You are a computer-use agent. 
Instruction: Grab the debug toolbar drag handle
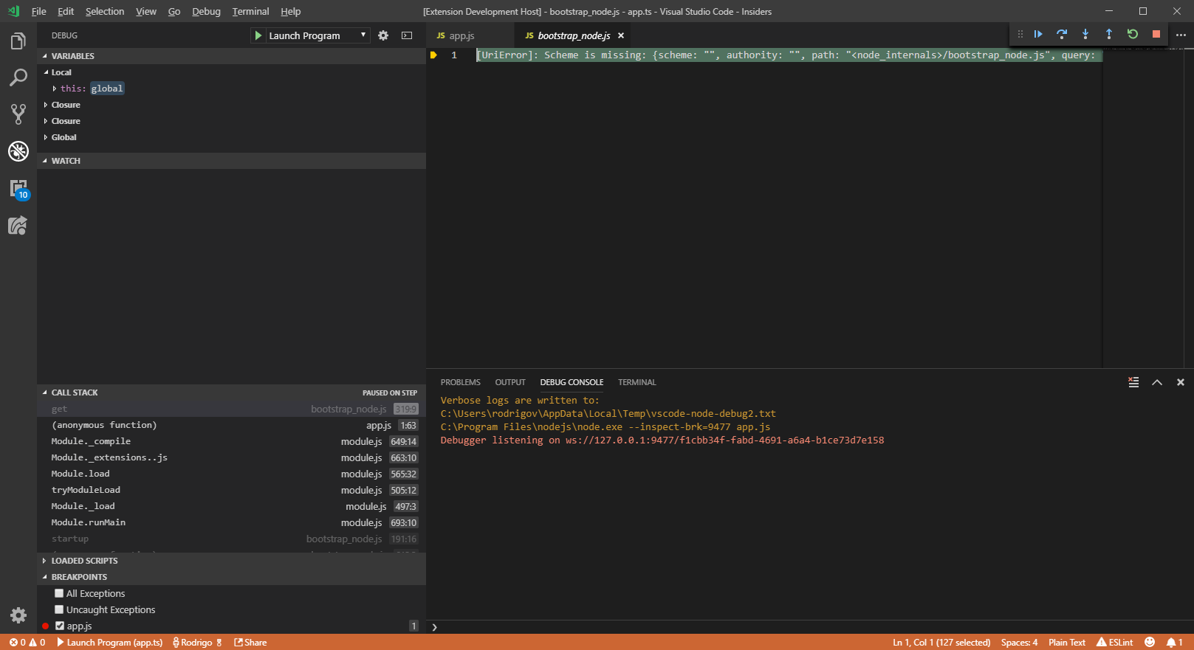coord(1020,34)
